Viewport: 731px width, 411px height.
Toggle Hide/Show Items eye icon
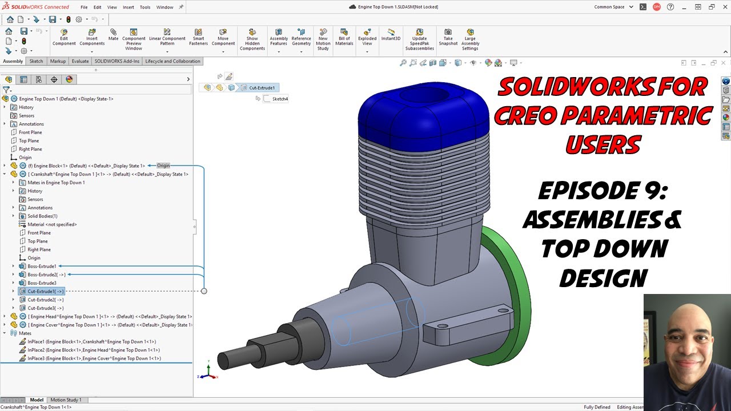pos(473,63)
